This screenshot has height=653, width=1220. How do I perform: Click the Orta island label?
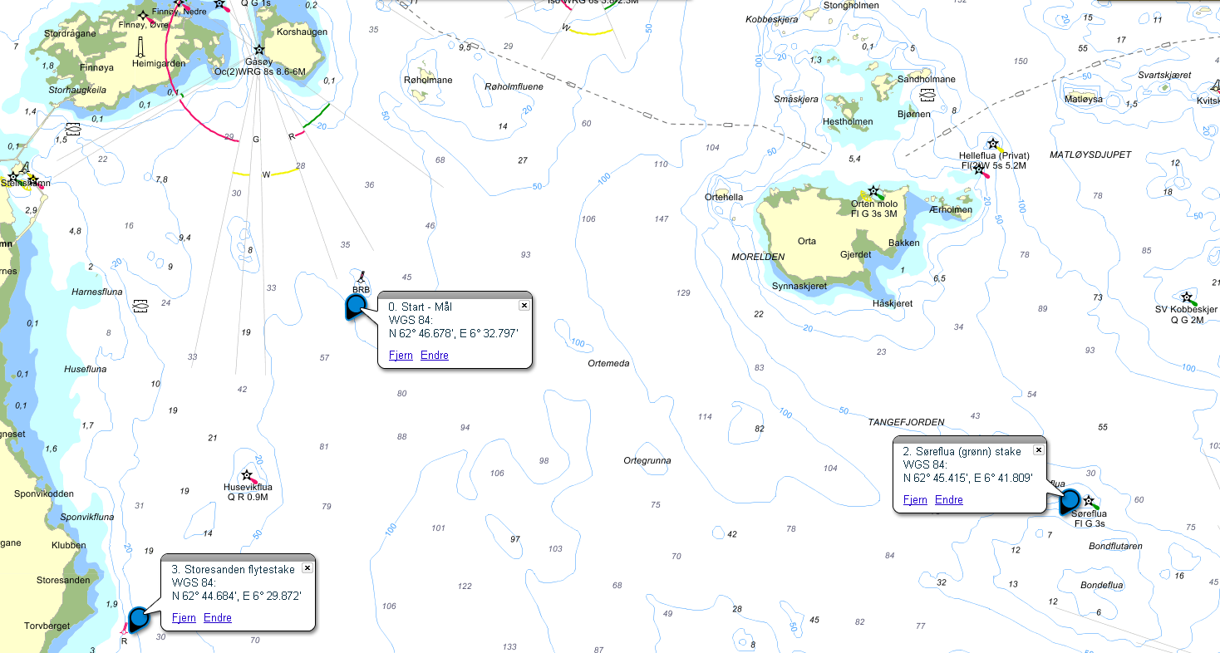(806, 241)
